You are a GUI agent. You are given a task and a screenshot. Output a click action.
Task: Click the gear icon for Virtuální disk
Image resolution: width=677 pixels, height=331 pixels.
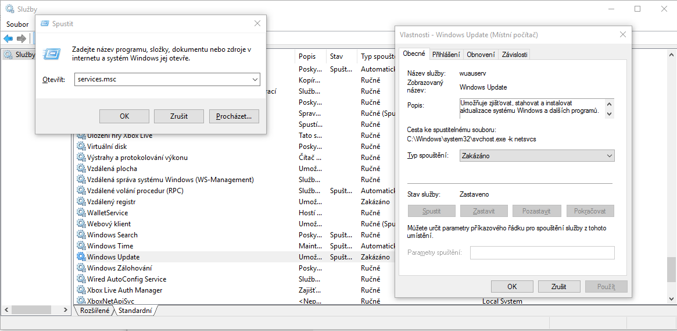coord(81,147)
